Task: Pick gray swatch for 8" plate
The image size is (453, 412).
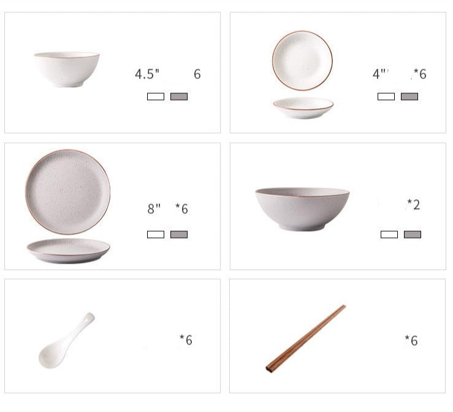Action: (179, 234)
